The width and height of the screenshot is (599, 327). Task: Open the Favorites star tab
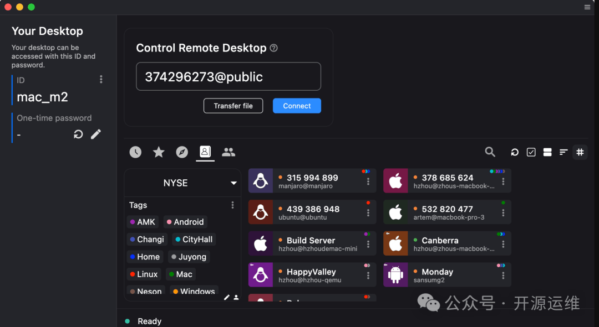click(159, 152)
